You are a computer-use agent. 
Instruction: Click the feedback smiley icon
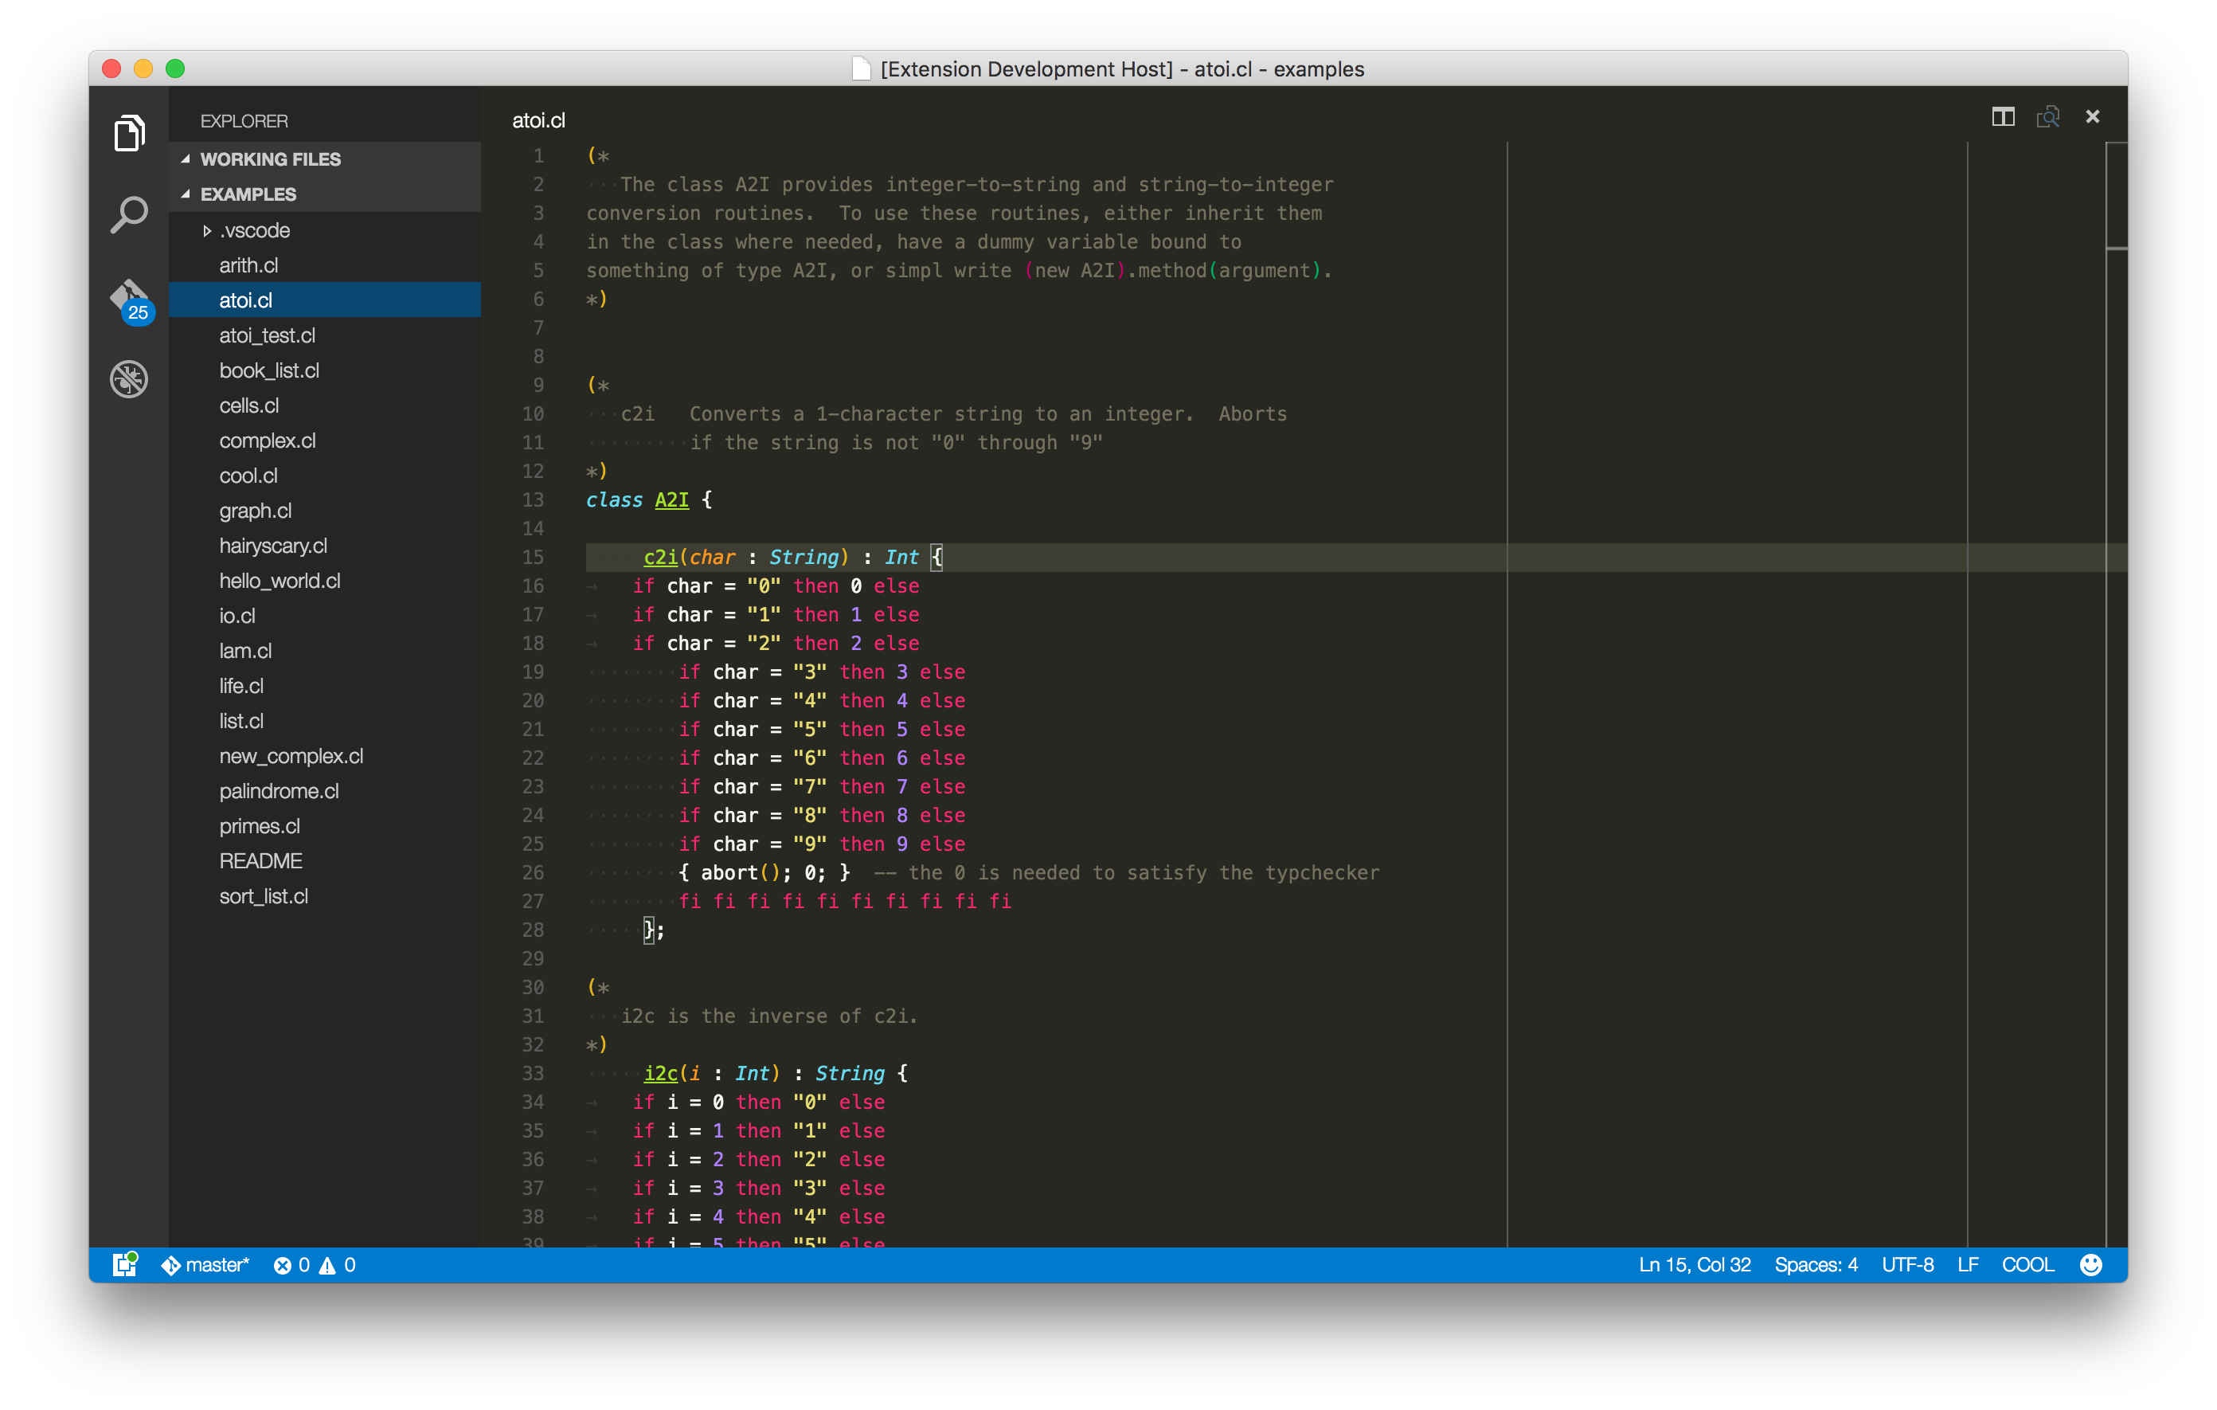[2091, 1264]
